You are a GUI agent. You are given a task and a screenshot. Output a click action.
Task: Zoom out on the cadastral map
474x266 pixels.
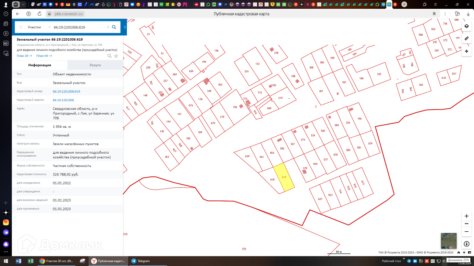(467, 231)
